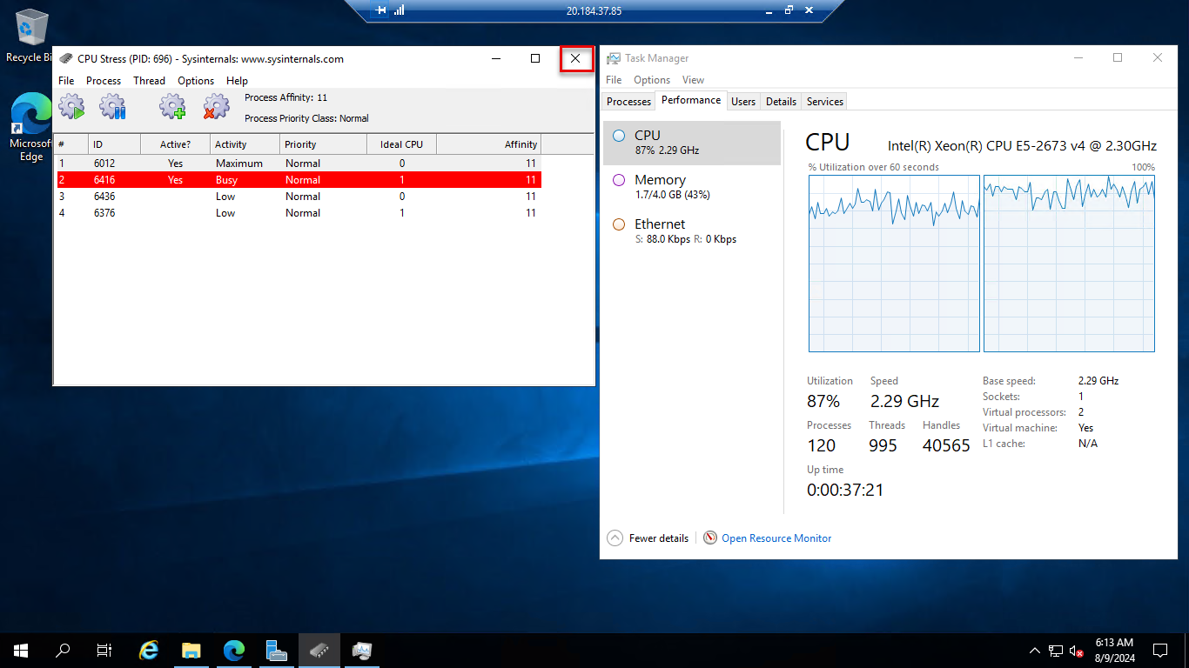This screenshot has width=1189, height=668.
Task: Click the 20.184.37.85 remote session title
Action: click(594, 11)
